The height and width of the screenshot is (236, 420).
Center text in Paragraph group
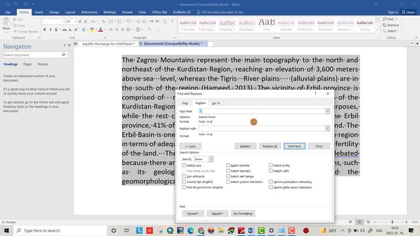[117, 29]
